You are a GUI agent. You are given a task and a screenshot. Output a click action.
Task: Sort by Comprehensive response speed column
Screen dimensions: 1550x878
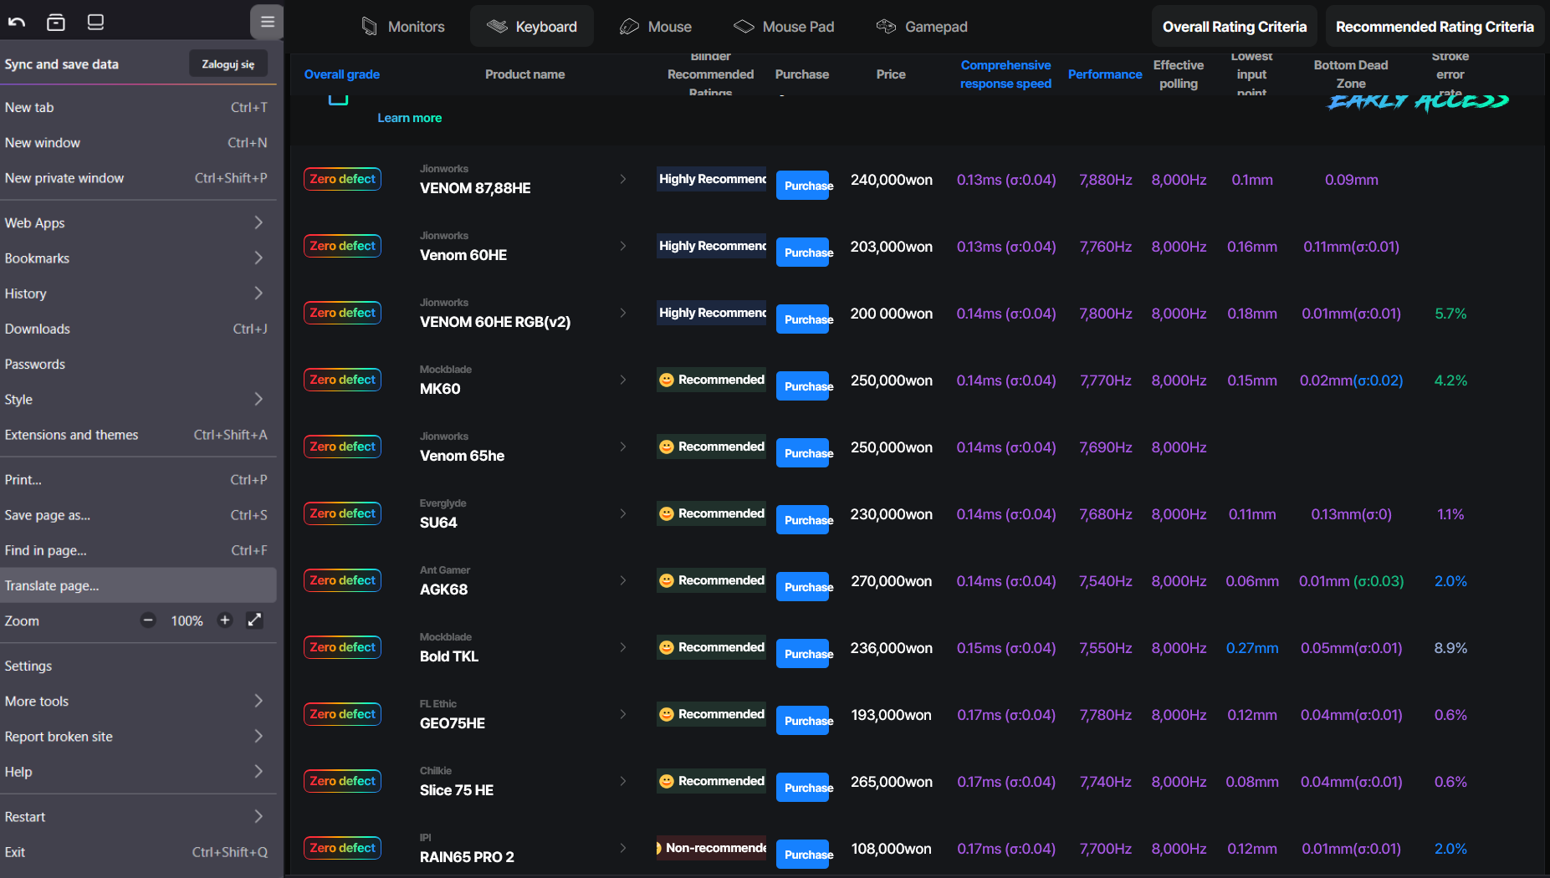[x=1005, y=74]
